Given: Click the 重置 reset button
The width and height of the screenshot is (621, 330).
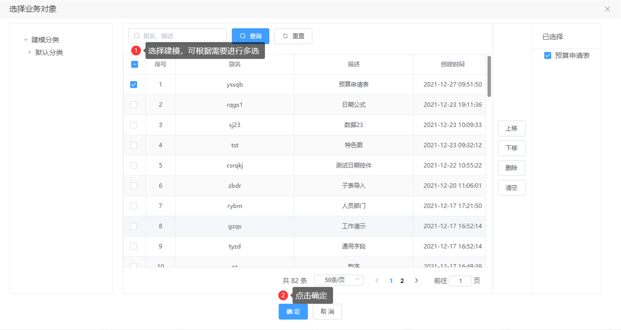Looking at the screenshot, I should point(293,36).
